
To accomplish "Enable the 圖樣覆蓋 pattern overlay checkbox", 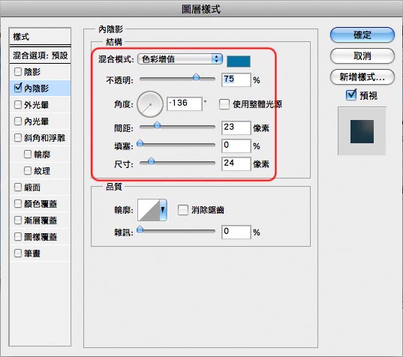I will point(18,236).
